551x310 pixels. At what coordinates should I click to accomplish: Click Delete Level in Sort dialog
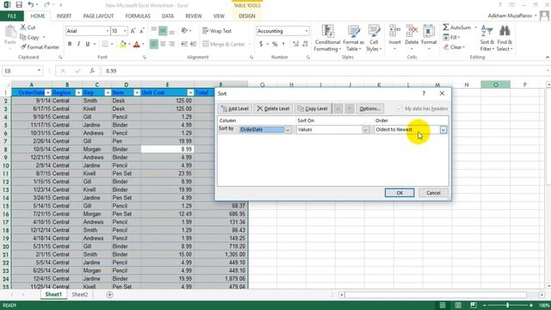[x=273, y=108]
